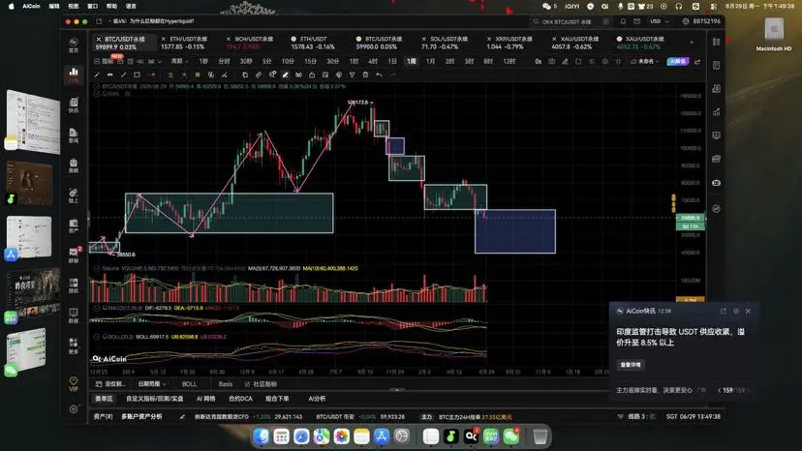The width and height of the screenshot is (802, 451).
Task: Add a new symbol tab with plus icon
Action: click(692, 43)
